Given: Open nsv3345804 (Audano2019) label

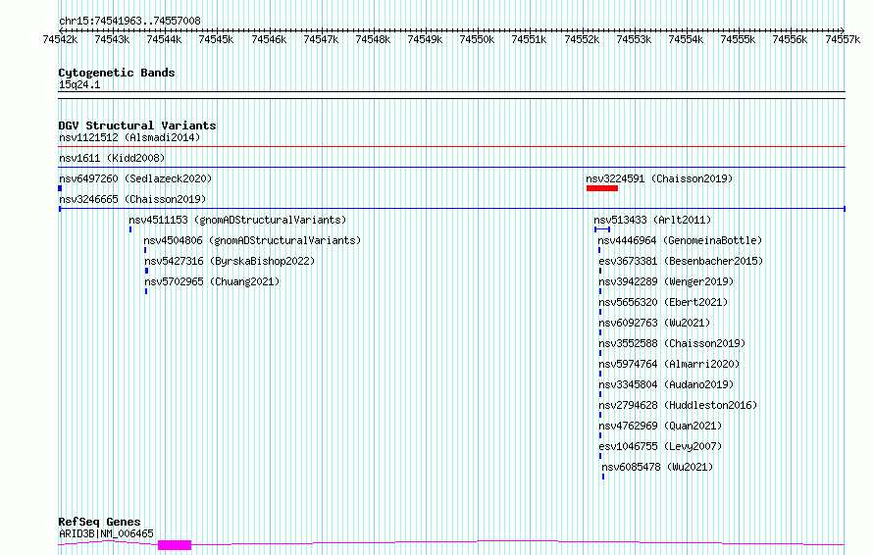Looking at the screenshot, I should 666,384.
